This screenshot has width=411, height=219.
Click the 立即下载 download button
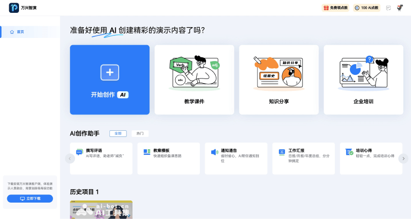[30, 198]
